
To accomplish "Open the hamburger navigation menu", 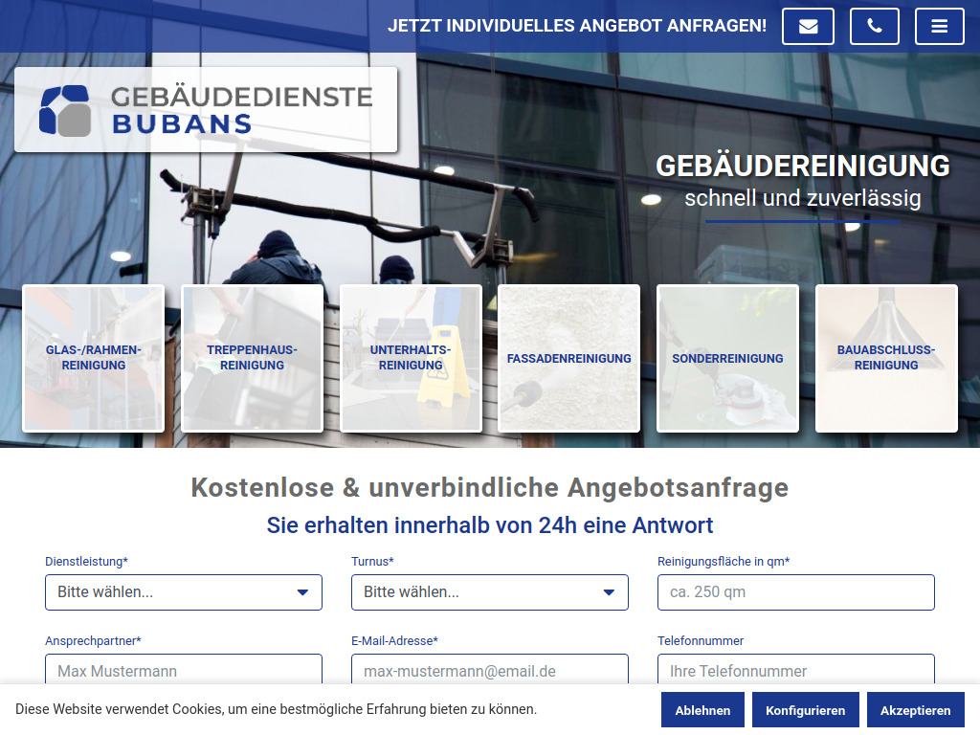I will pyautogui.click(x=939, y=26).
